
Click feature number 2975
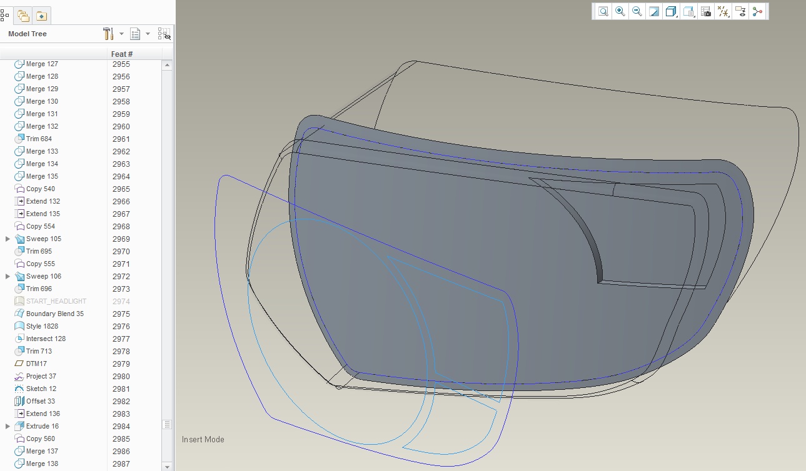(x=121, y=314)
